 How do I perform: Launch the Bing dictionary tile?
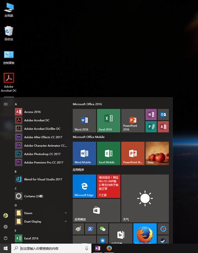[x=121, y=233]
